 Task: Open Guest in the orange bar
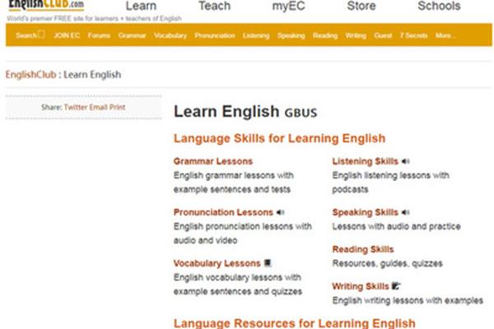click(383, 35)
